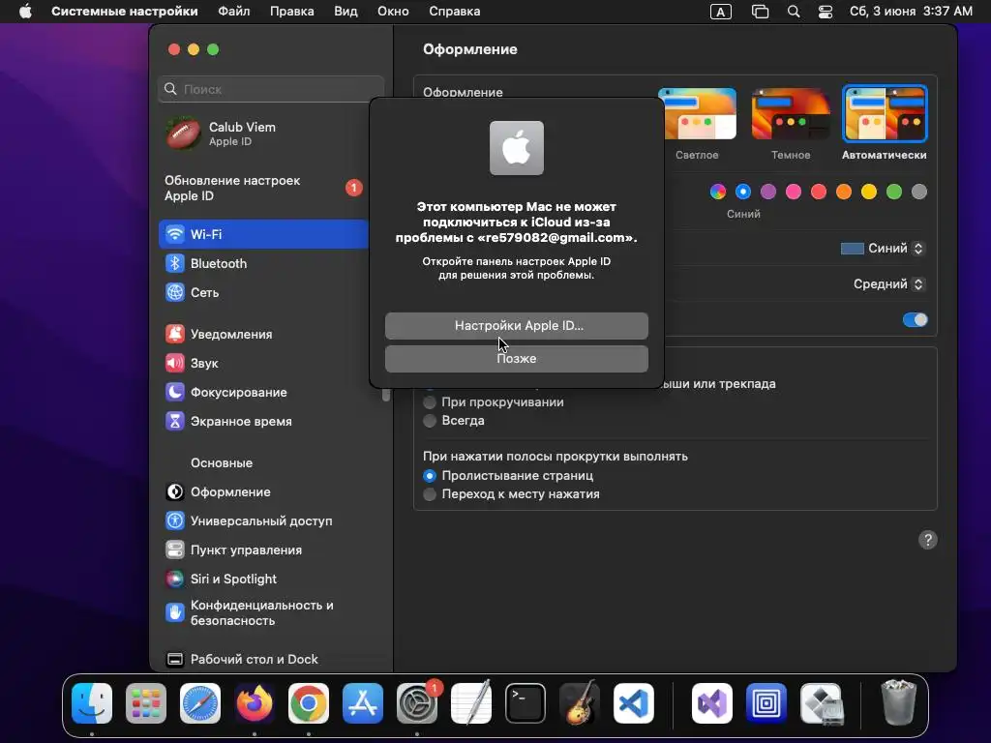991x743 pixels.
Task: Choose the purple accent color
Action: point(767,192)
